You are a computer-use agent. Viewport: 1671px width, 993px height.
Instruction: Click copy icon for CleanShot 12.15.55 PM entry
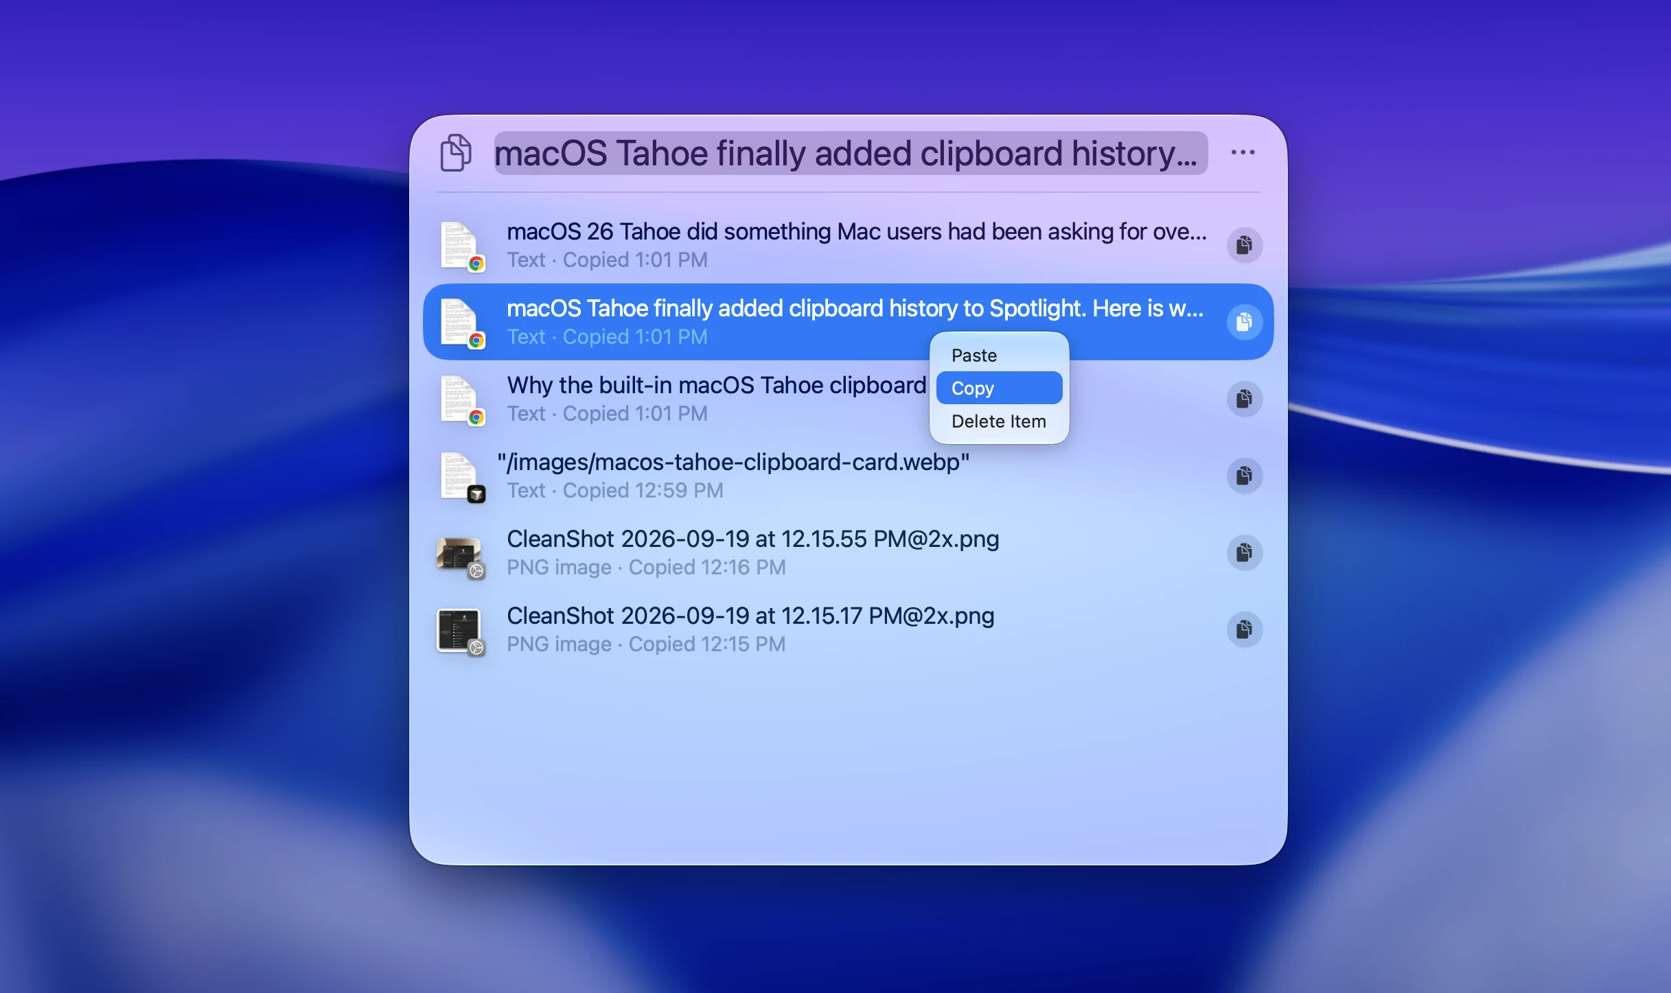click(x=1244, y=552)
